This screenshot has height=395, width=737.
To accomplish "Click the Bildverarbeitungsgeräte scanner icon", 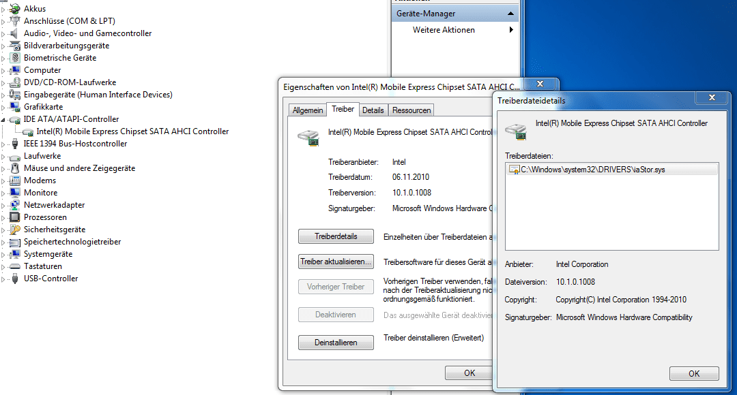I will (15, 46).
